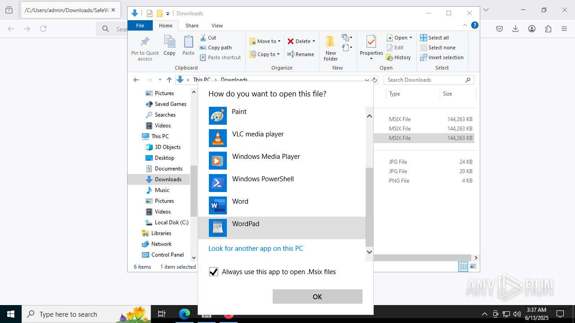
Task: Show hidden system tray icons
Action: pyautogui.click(x=484, y=314)
